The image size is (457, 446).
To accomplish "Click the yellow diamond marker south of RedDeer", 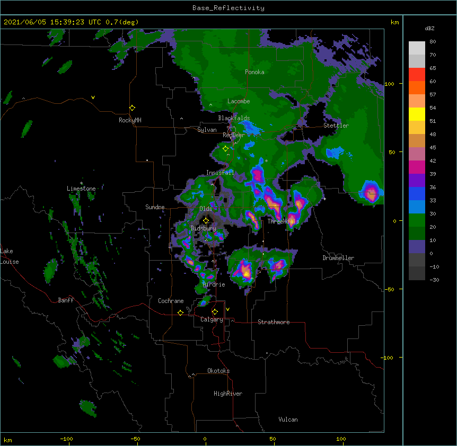I will [x=225, y=149].
